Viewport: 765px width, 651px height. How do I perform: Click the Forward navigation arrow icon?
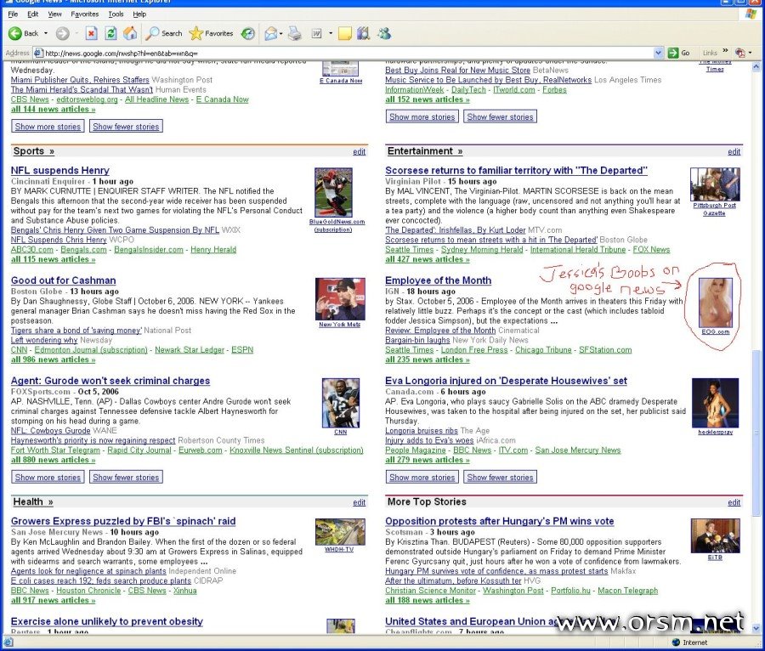pyautogui.click(x=62, y=33)
